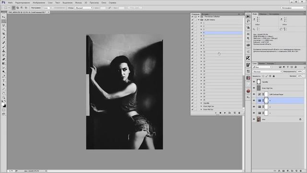The width and height of the screenshot is (307, 173).
Task: Switch to the Контуры tab
Action: 271,63
